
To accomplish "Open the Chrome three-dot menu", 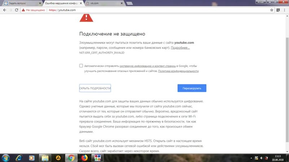I will [284, 10].
